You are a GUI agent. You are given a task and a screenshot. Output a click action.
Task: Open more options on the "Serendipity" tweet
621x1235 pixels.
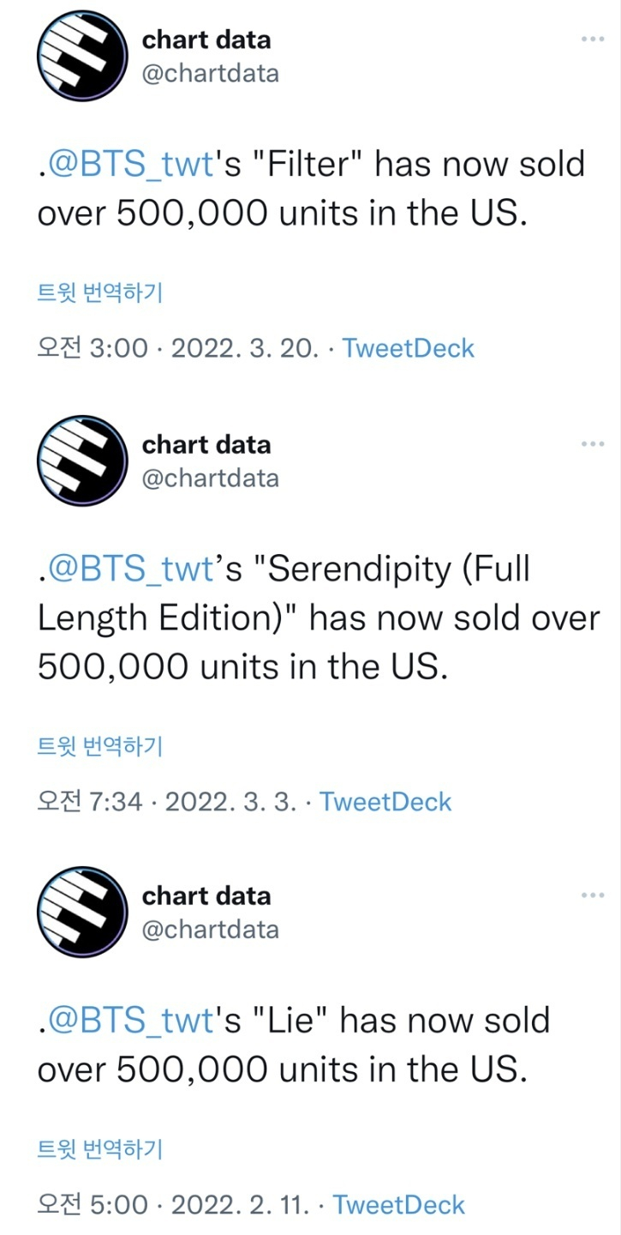click(x=593, y=444)
